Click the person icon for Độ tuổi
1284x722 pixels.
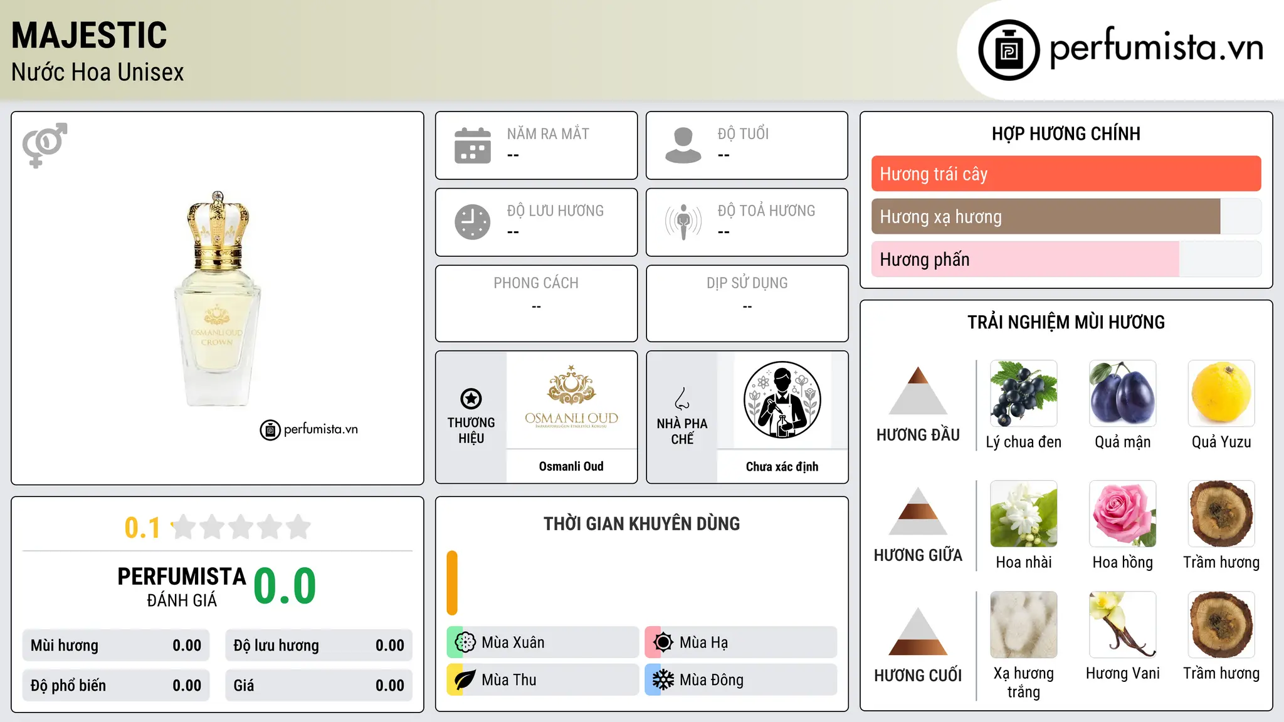[683, 145]
